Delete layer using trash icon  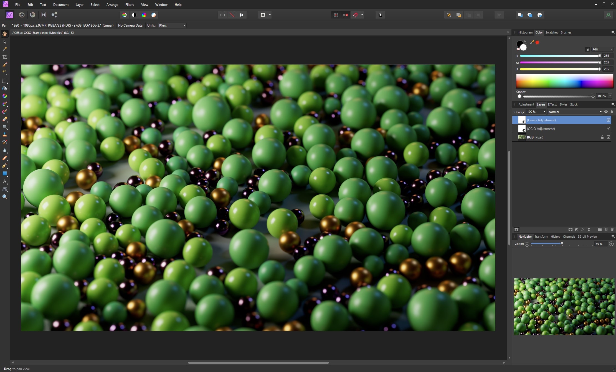tap(612, 230)
